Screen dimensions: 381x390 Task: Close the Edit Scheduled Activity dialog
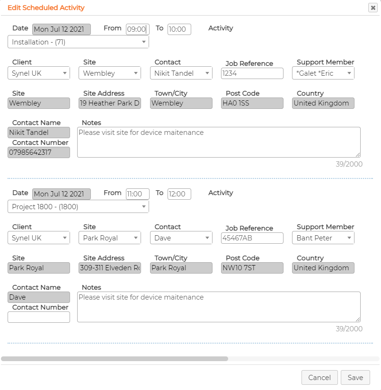[x=373, y=8]
